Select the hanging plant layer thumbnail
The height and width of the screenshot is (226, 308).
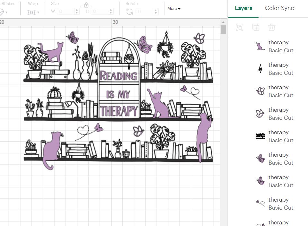[x=260, y=69]
